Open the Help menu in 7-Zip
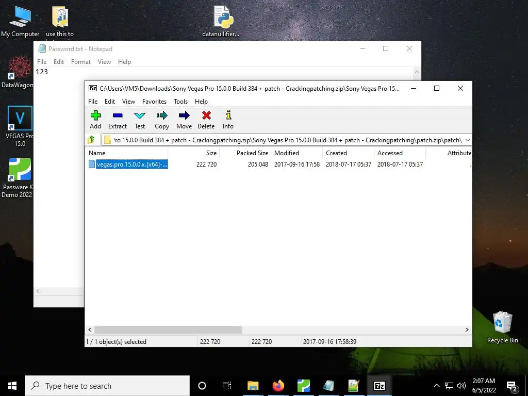This screenshot has width=528, height=396. 201,102
